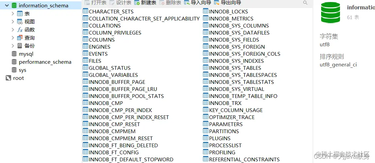Select the information_schema database icon in tree
This screenshot has width=375, height=163.
(x=14, y=5)
